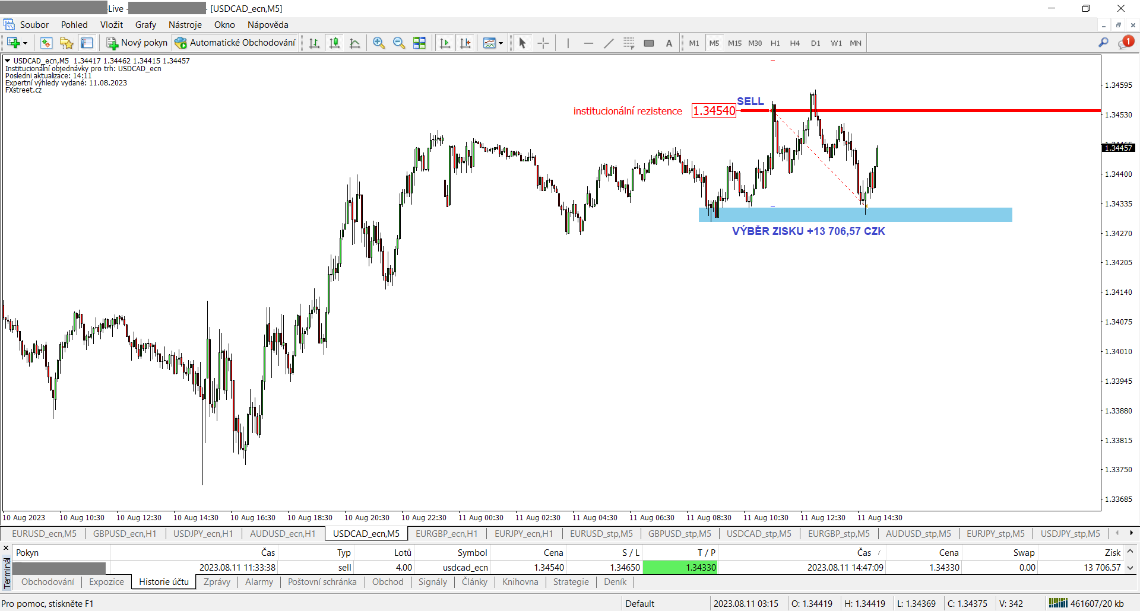
Task: Select the cursor pointer tool
Action: tap(522, 43)
